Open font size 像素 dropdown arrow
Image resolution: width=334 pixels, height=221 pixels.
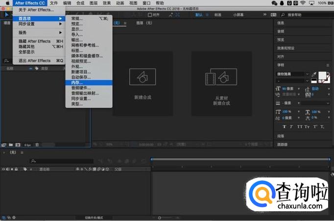click(299, 88)
